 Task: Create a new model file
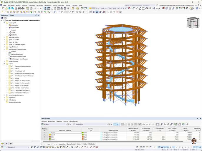tap(3, 8)
